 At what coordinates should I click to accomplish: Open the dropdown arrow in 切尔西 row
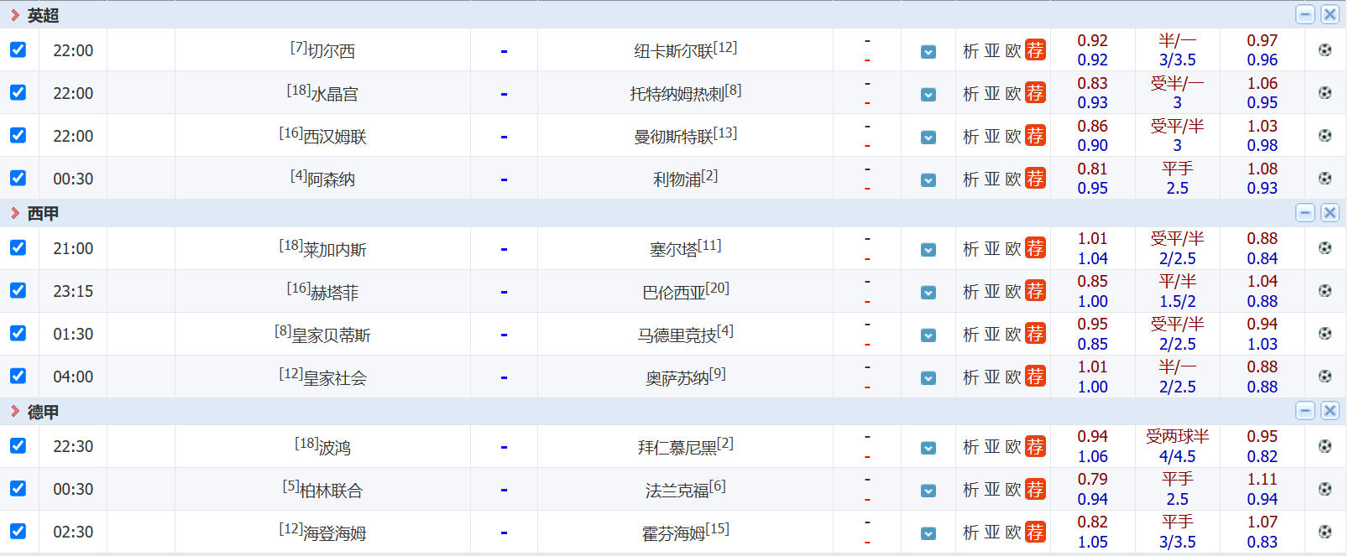pyautogui.click(x=928, y=52)
